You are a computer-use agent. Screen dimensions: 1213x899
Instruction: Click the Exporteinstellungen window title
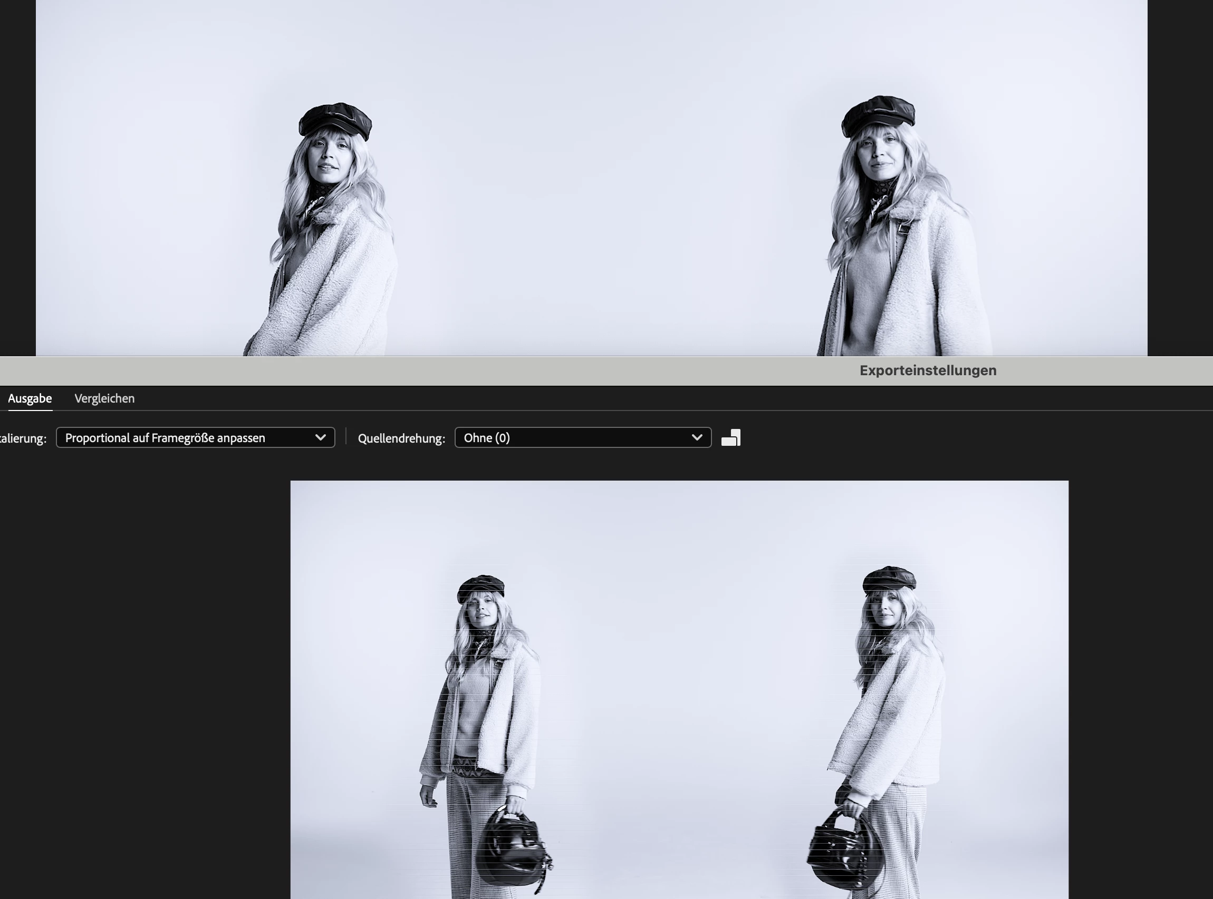[928, 370]
